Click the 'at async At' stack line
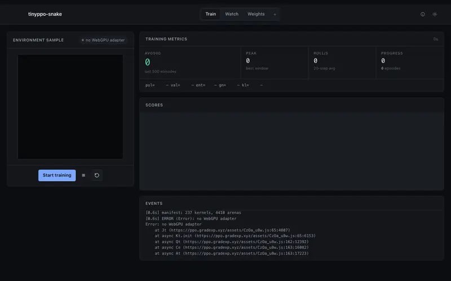This screenshot has width=451, height=281. (x=232, y=253)
